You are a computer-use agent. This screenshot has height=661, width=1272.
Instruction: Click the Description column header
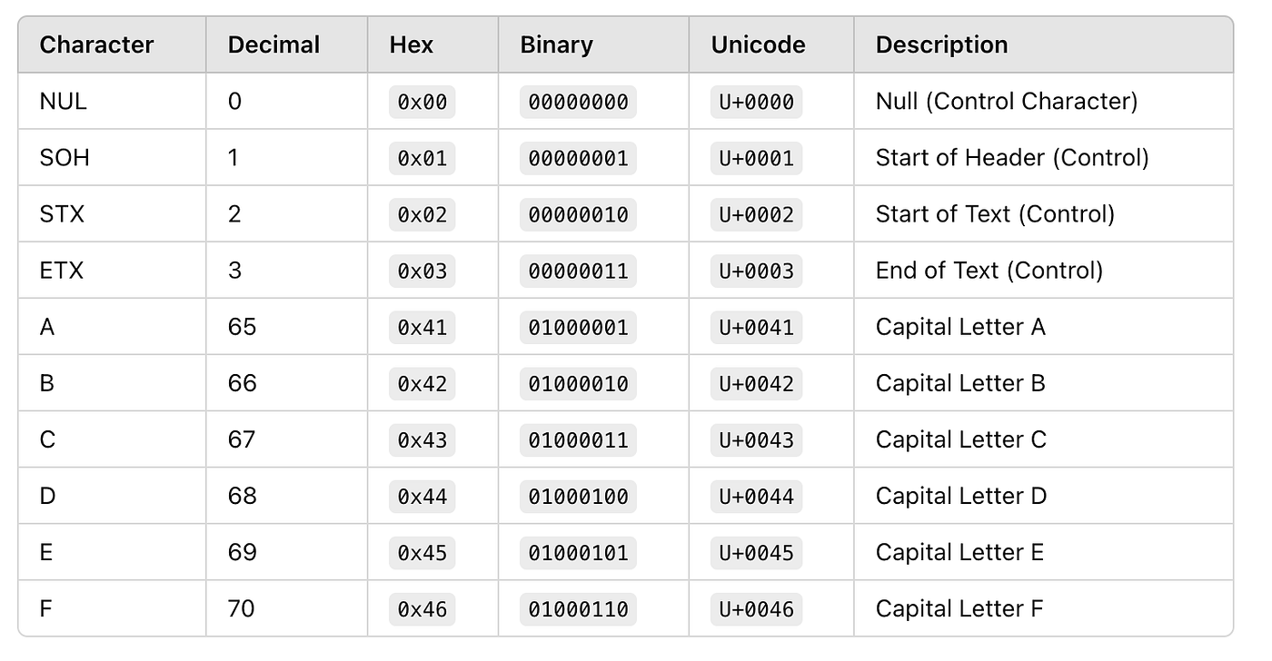click(941, 44)
